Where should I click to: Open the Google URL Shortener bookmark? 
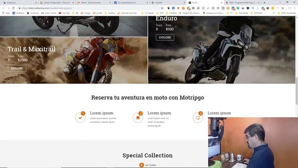pos(190,13)
